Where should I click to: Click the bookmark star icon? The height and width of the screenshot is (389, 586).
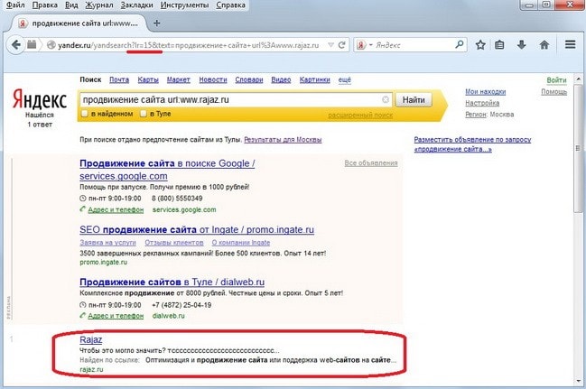point(479,43)
